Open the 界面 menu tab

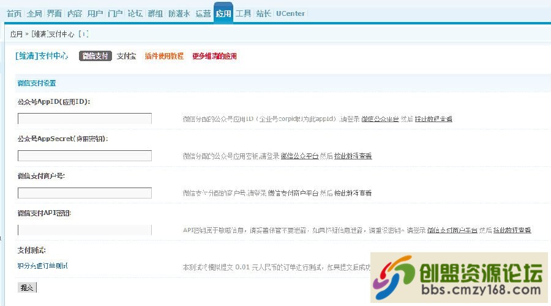pos(54,13)
